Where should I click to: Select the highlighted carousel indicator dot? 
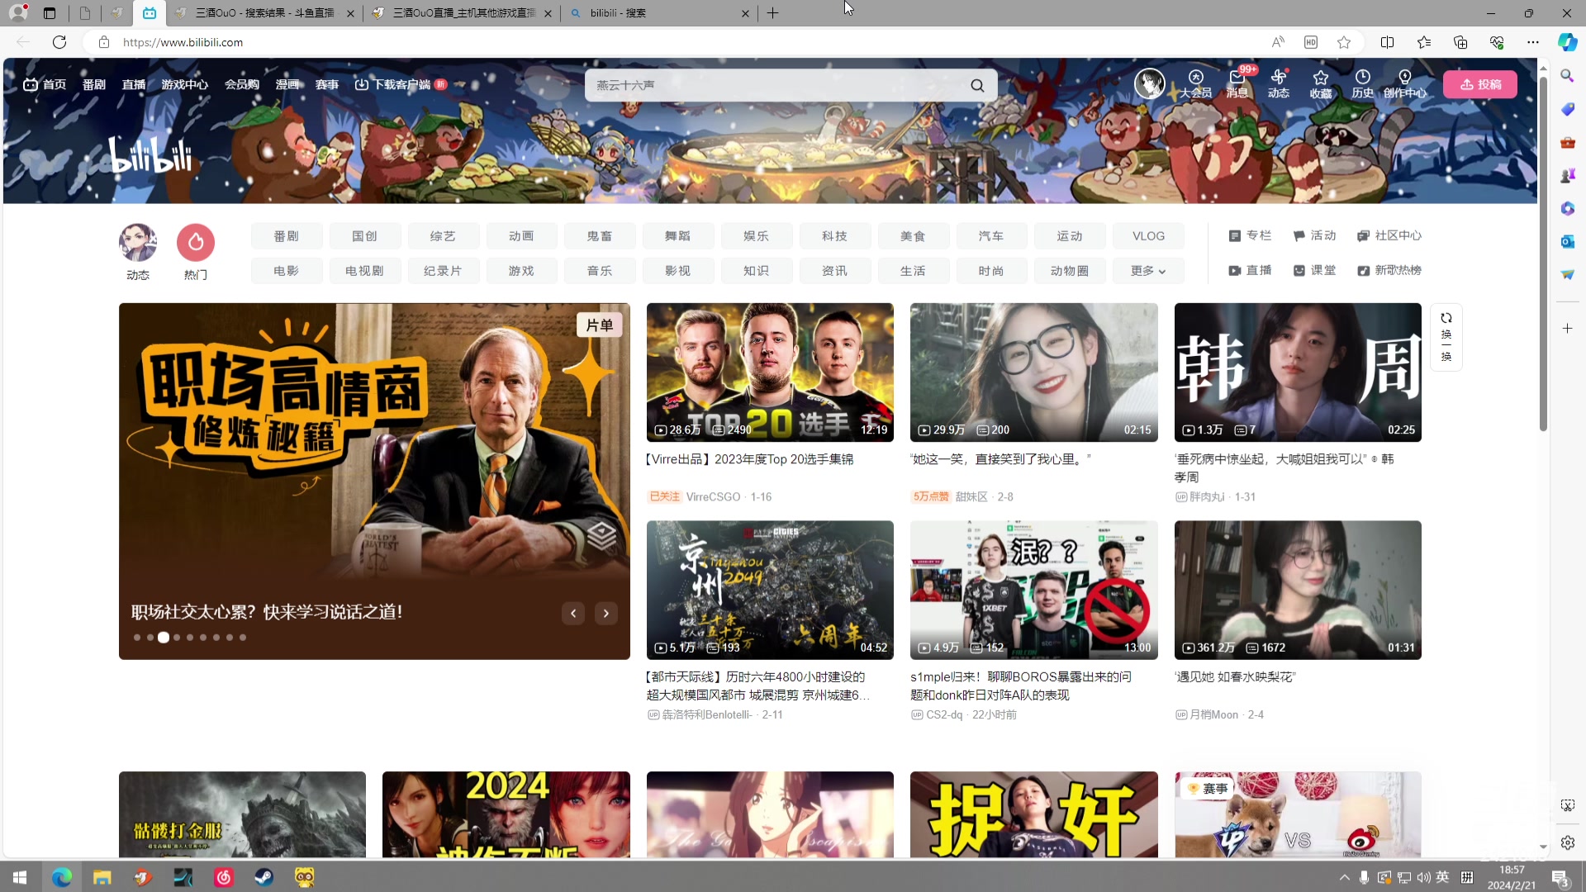coord(164,638)
